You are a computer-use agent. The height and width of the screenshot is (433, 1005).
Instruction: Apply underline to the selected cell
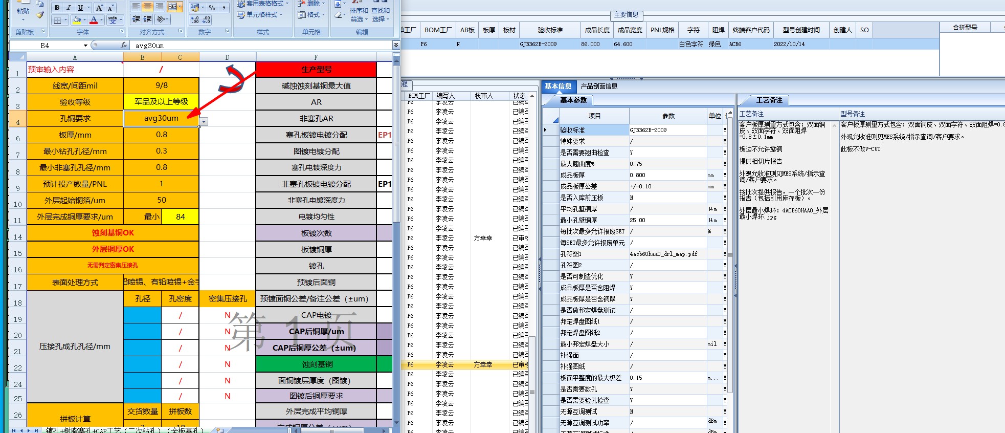[x=80, y=8]
